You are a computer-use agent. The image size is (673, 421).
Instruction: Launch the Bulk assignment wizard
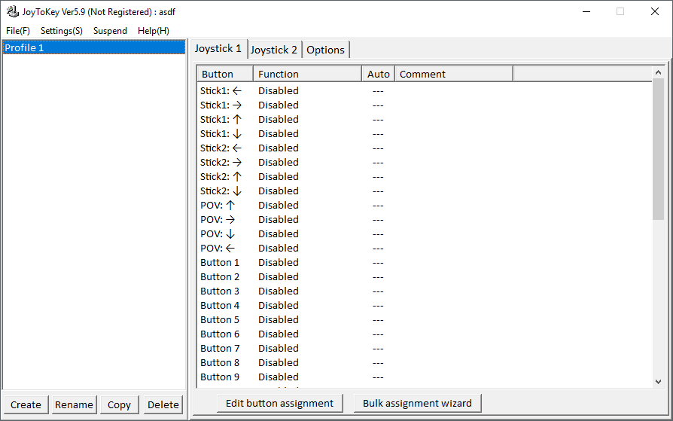417,403
